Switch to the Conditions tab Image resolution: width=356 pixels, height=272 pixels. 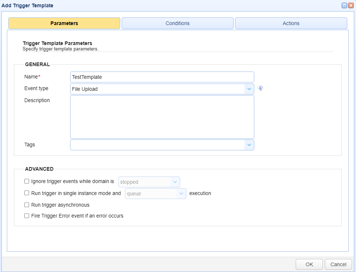(178, 23)
